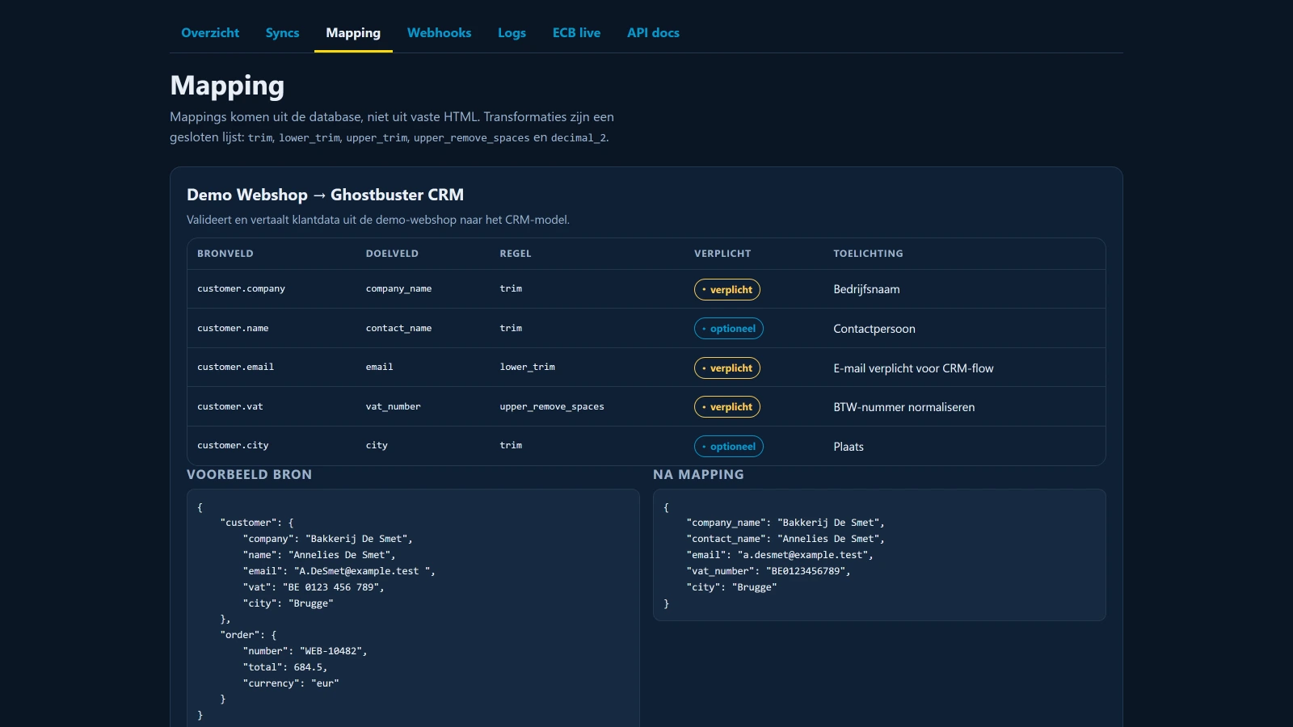This screenshot has width=1293, height=727.
Task: Click mapped "email": "a.desmet@example.test" line
Action: click(x=780, y=555)
